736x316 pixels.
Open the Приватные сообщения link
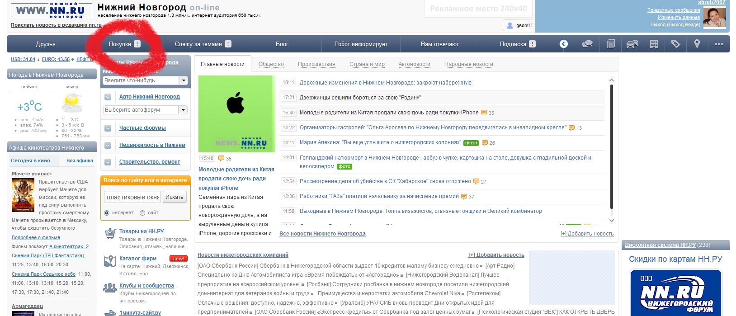(x=674, y=10)
